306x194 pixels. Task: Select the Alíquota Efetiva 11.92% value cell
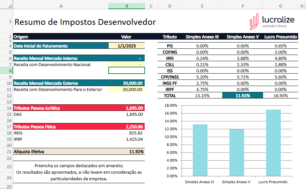coord(127,152)
